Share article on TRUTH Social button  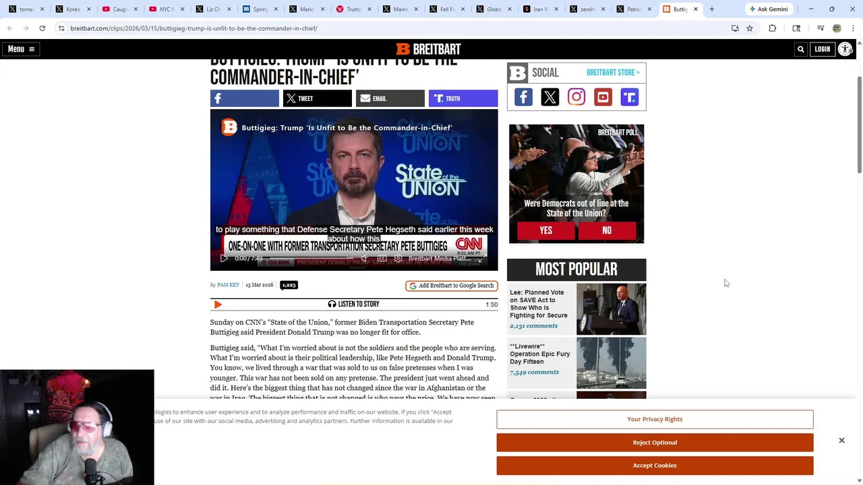463,98
